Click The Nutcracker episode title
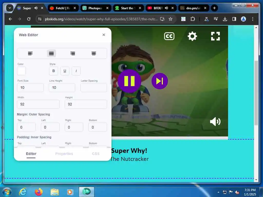Viewport: 263px width, 197px height. (x=129, y=159)
